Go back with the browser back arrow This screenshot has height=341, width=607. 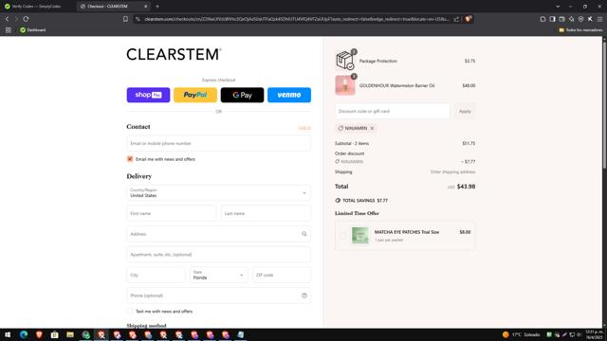[x=7, y=19]
